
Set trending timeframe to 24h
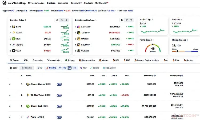click(69, 68)
